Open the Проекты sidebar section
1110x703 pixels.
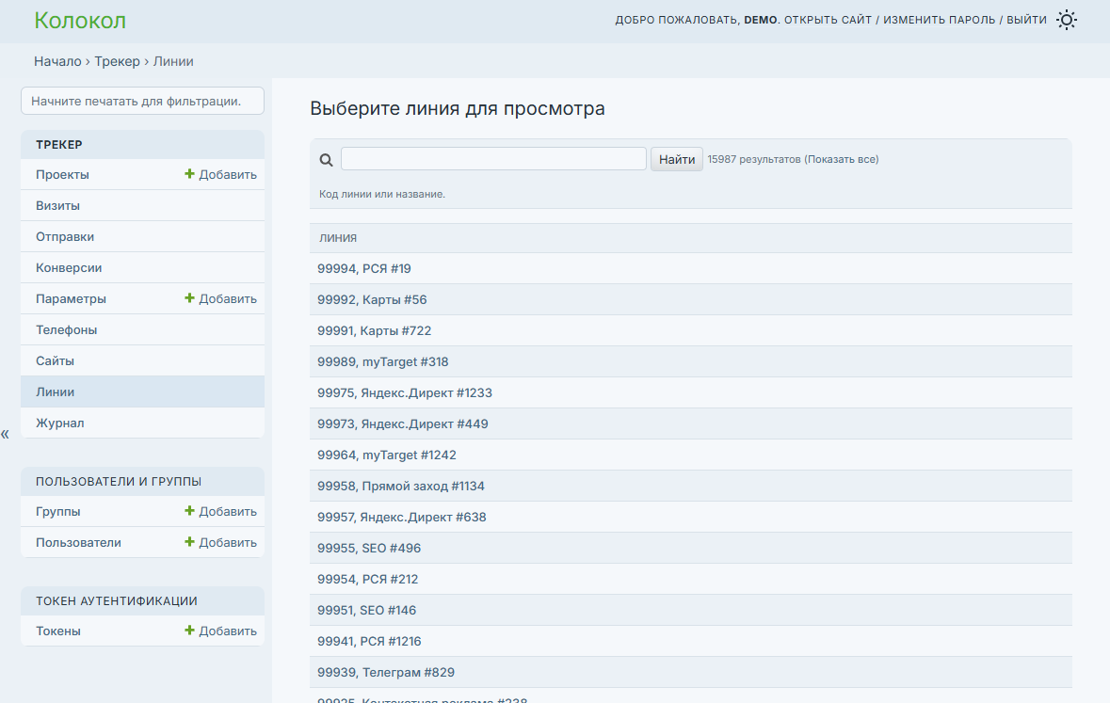click(62, 174)
